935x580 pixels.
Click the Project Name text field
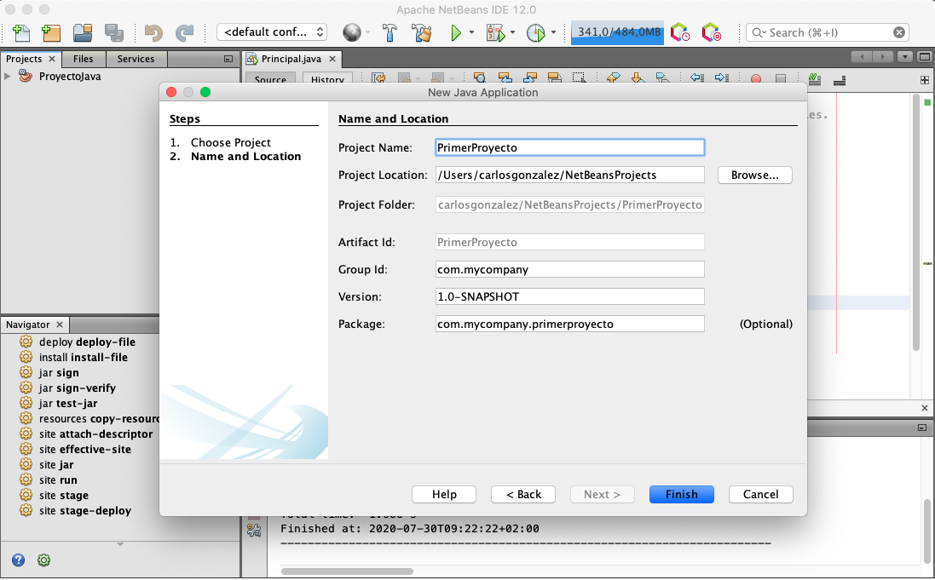tap(569, 147)
